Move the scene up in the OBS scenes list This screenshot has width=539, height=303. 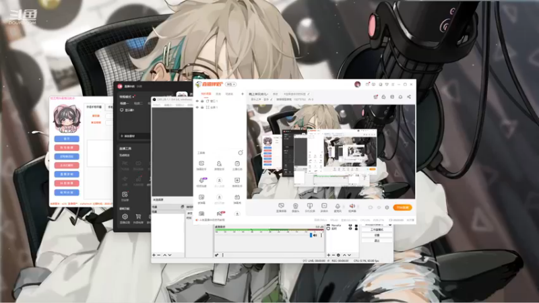164,255
